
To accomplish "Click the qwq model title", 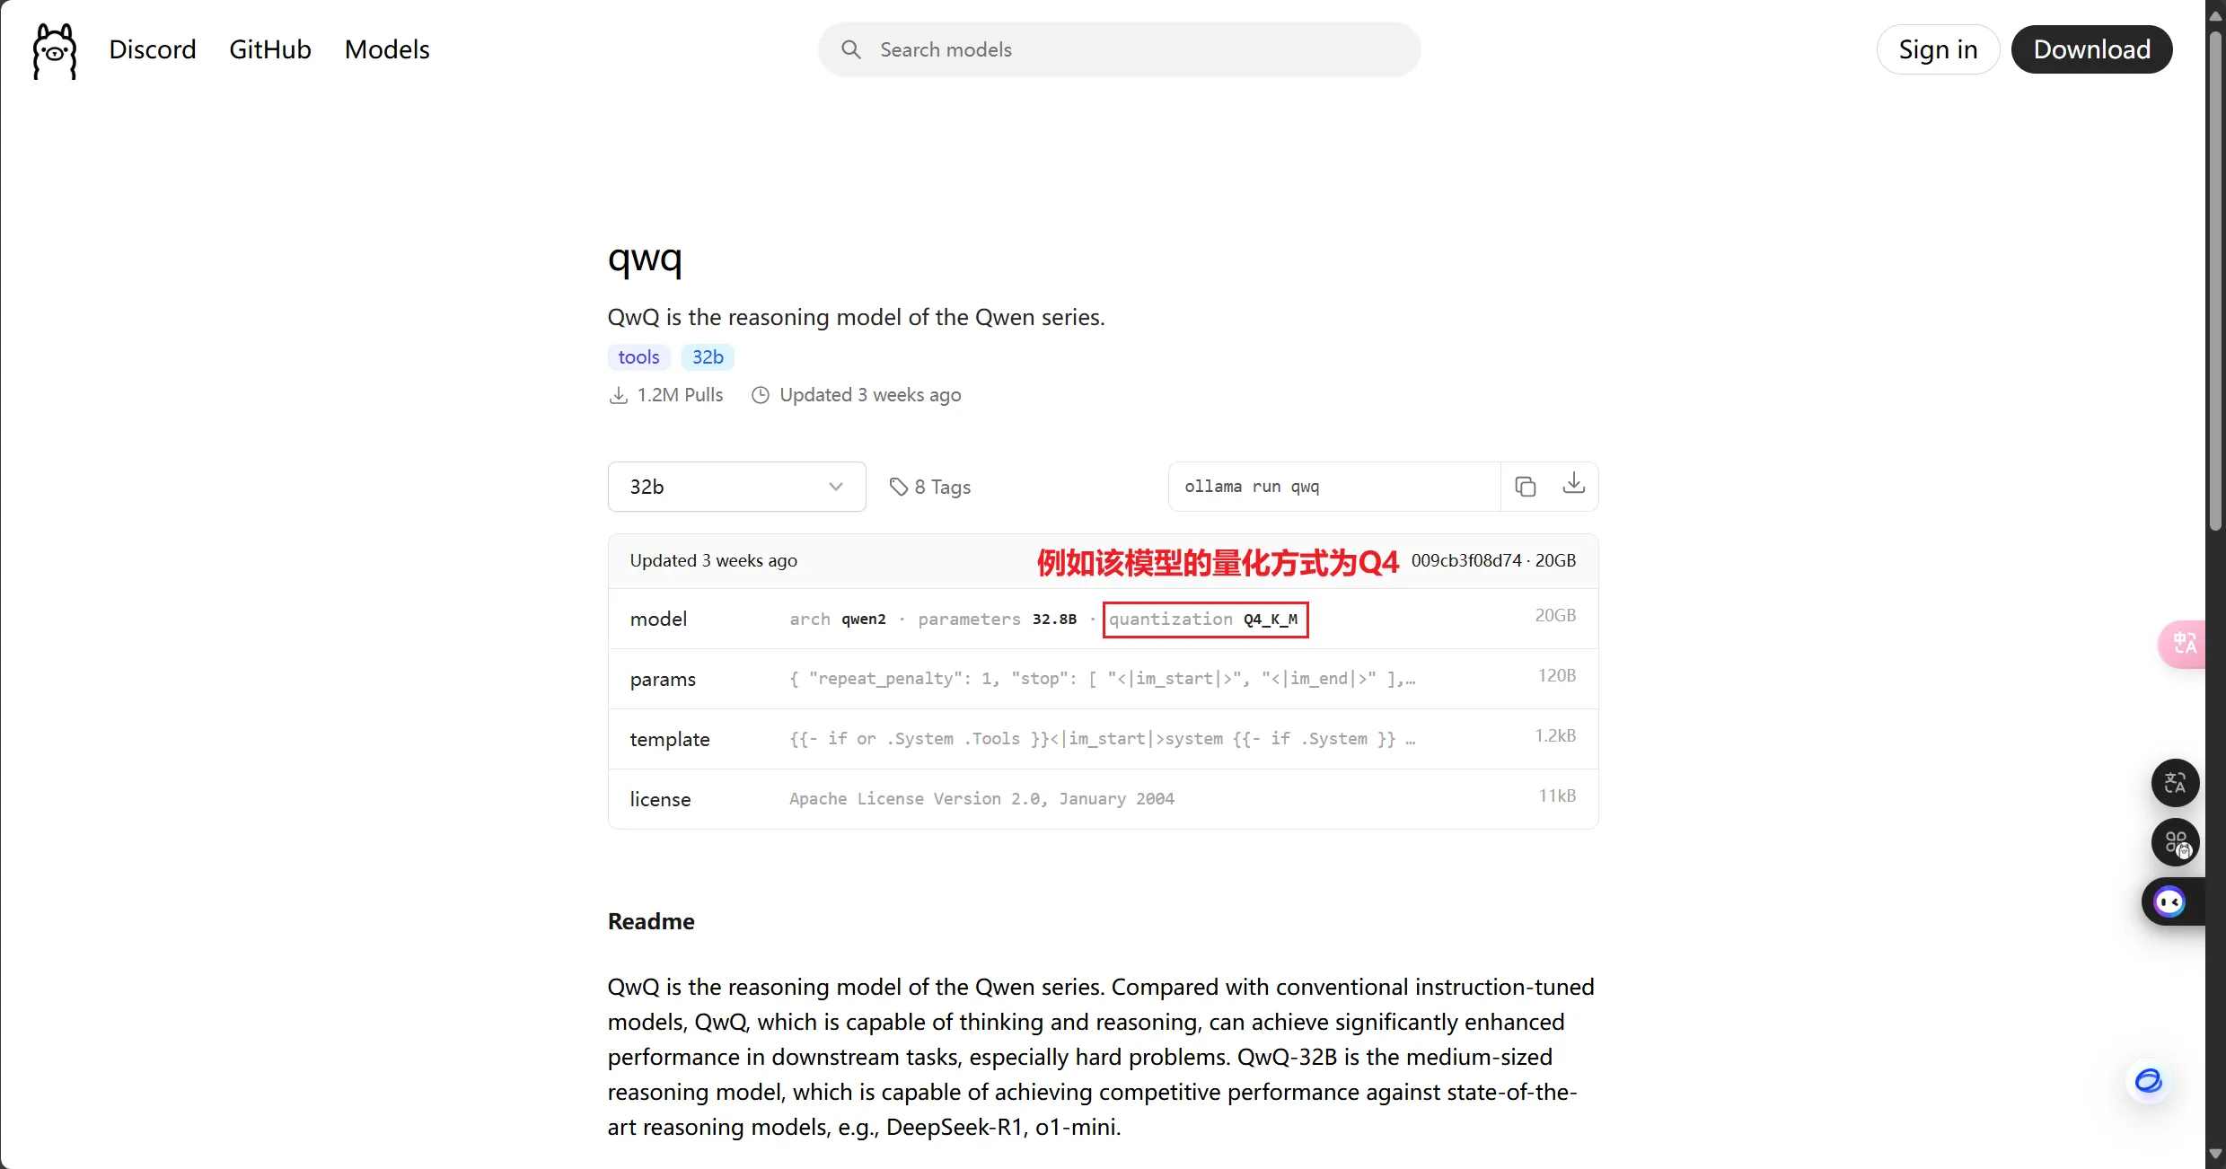I will [x=645, y=259].
